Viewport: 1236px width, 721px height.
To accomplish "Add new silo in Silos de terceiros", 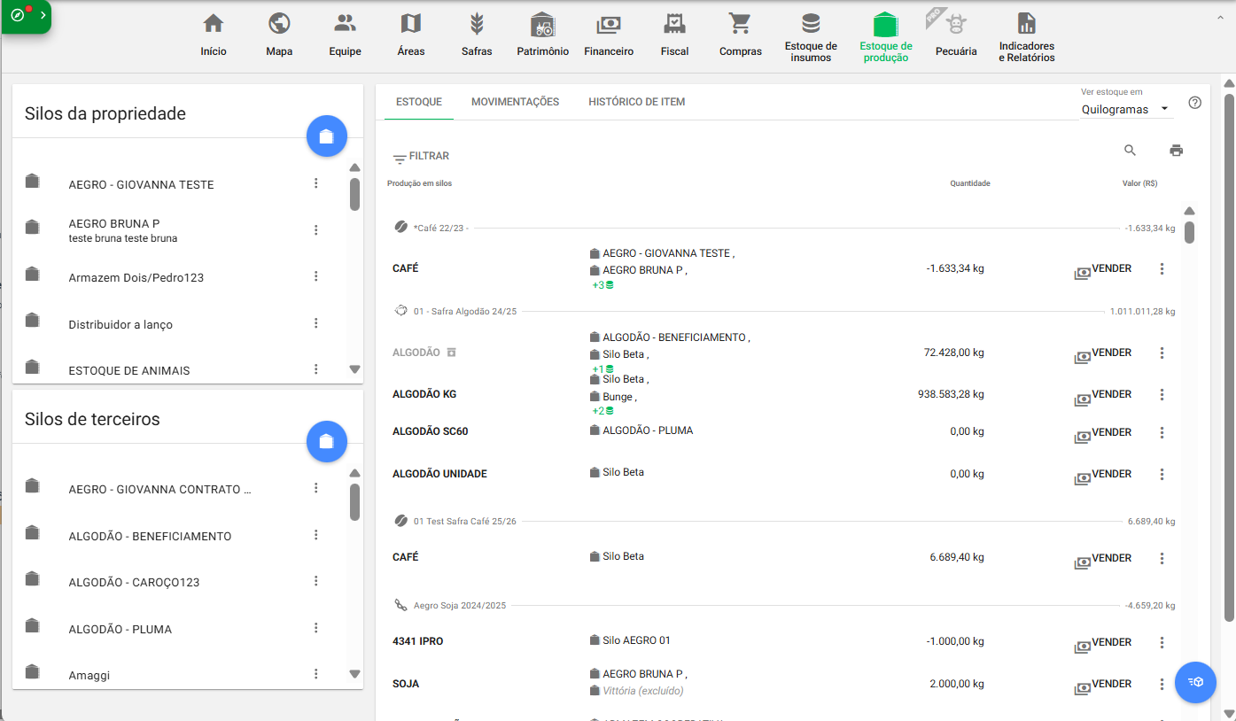I will point(326,441).
